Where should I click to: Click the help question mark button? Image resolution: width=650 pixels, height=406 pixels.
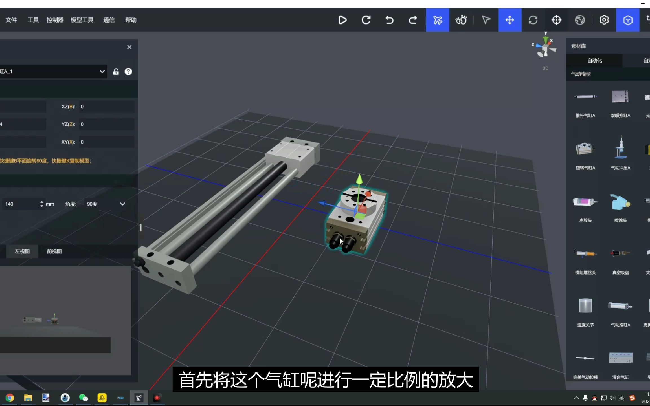click(128, 72)
